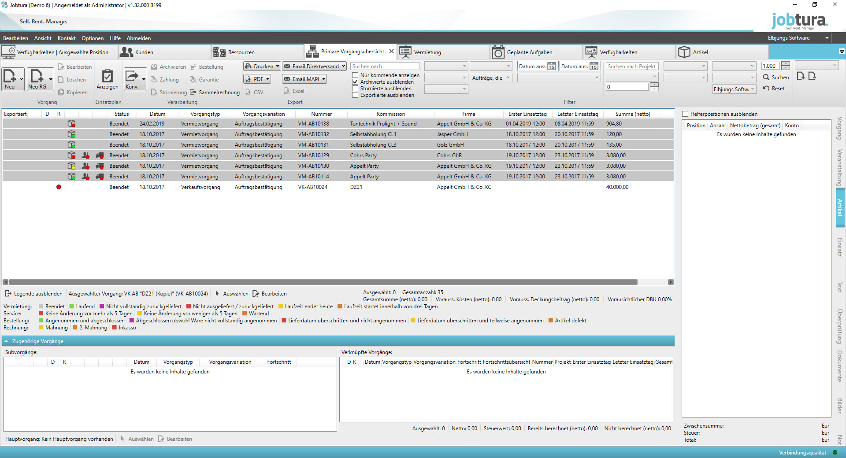Open the Email MAPI dropdown
The width and height of the screenshot is (846, 458).
[x=323, y=79]
